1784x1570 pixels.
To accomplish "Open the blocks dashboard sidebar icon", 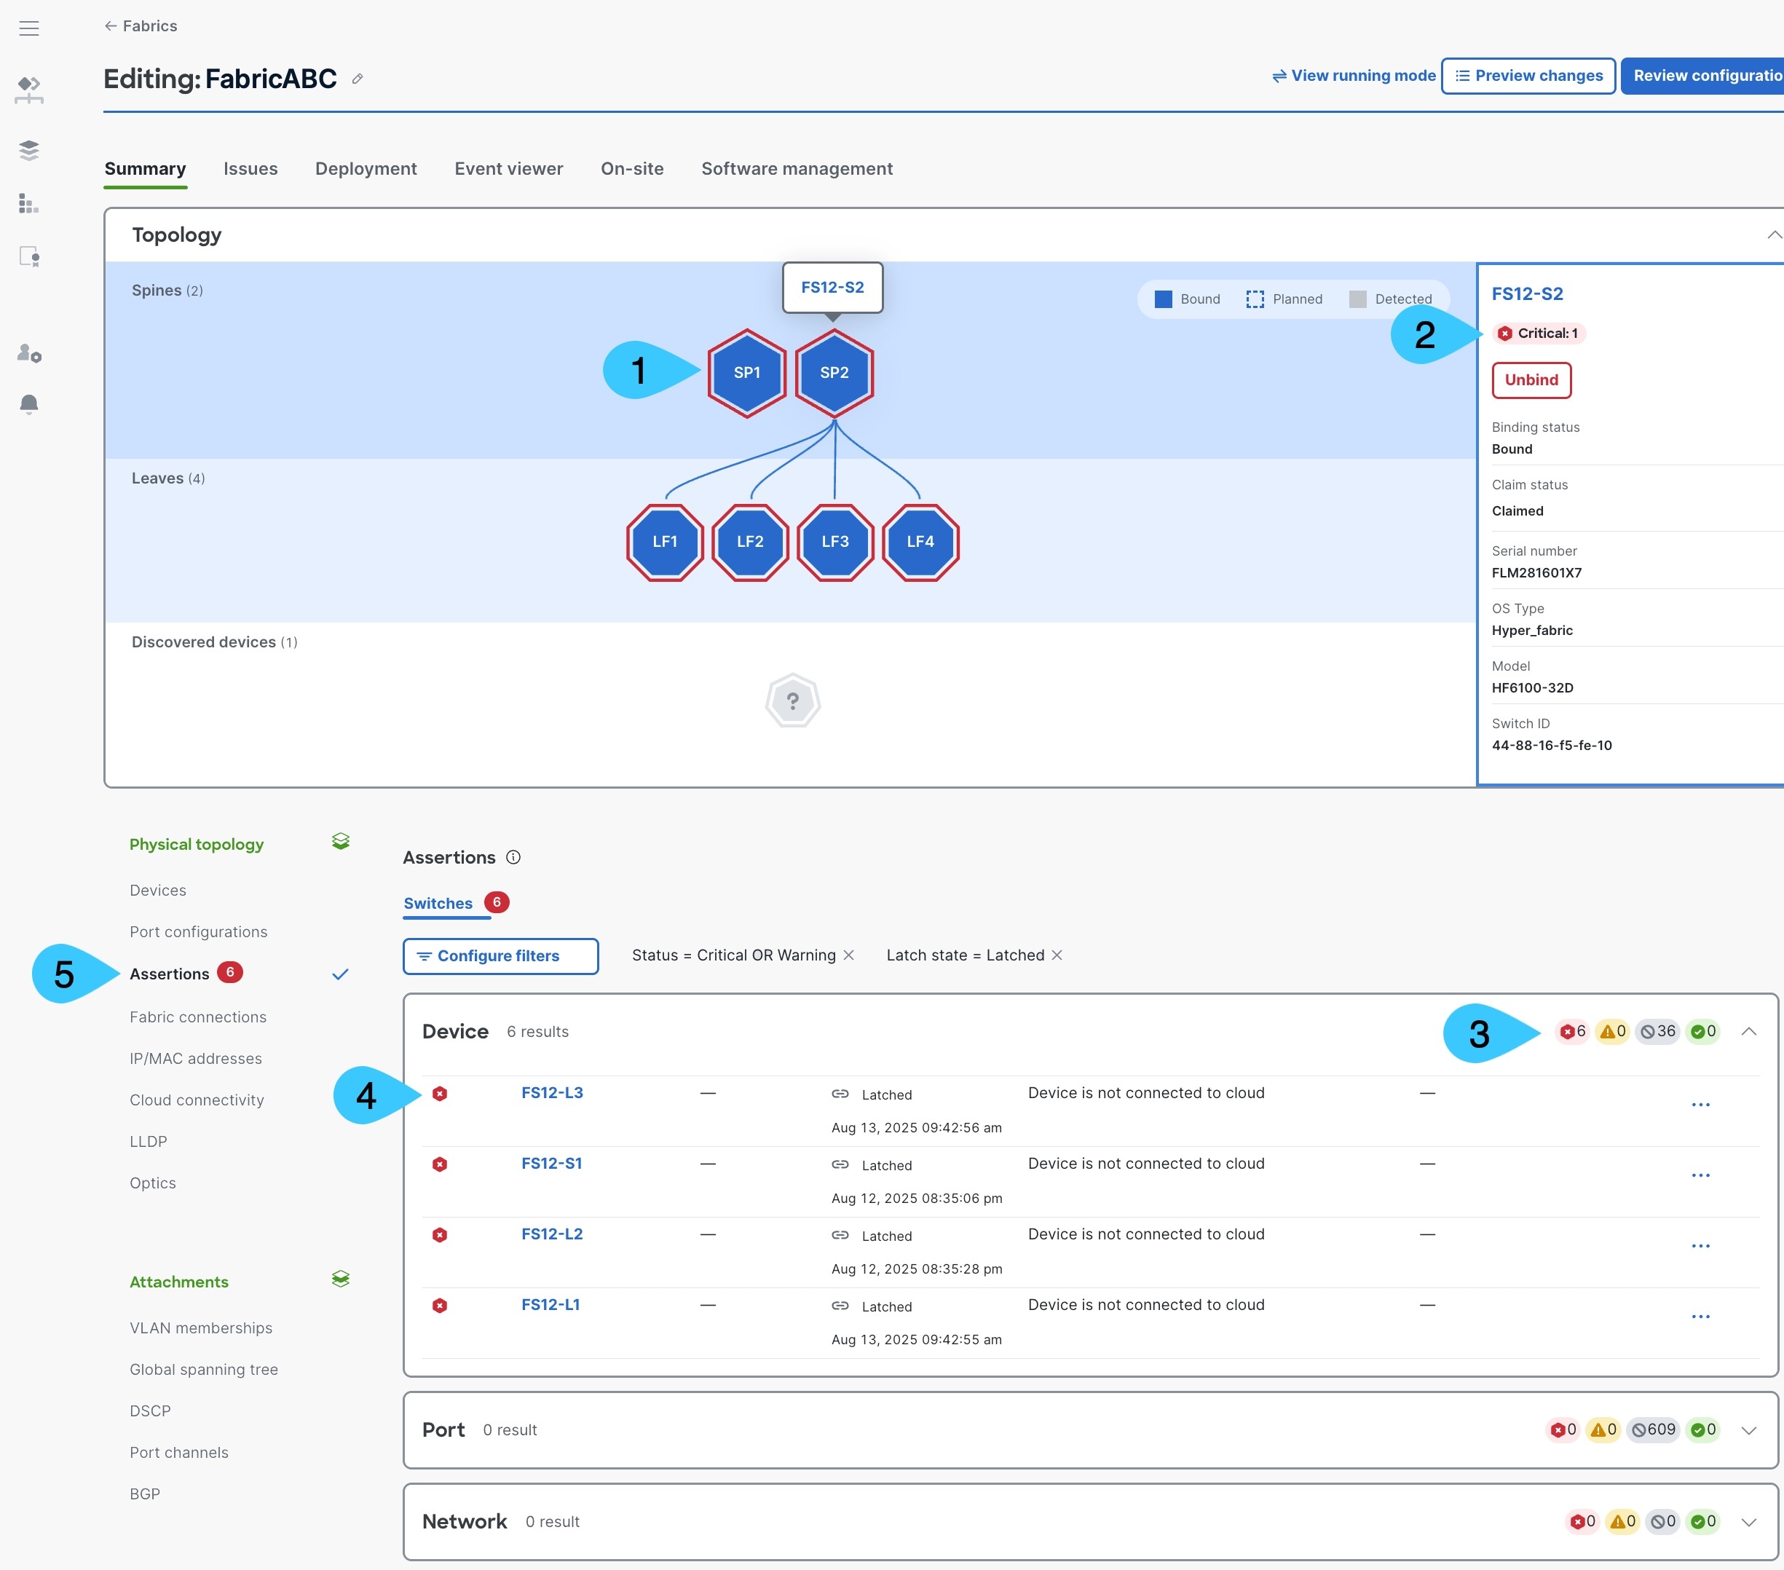I will pyautogui.click(x=29, y=203).
